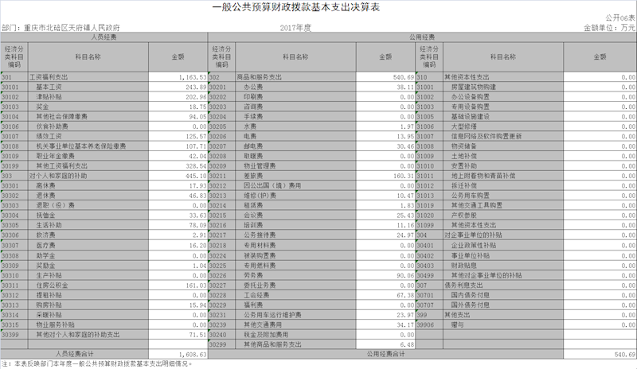Click the 人员经费 section header
This screenshot has height=369, width=637.
coord(104,37)
